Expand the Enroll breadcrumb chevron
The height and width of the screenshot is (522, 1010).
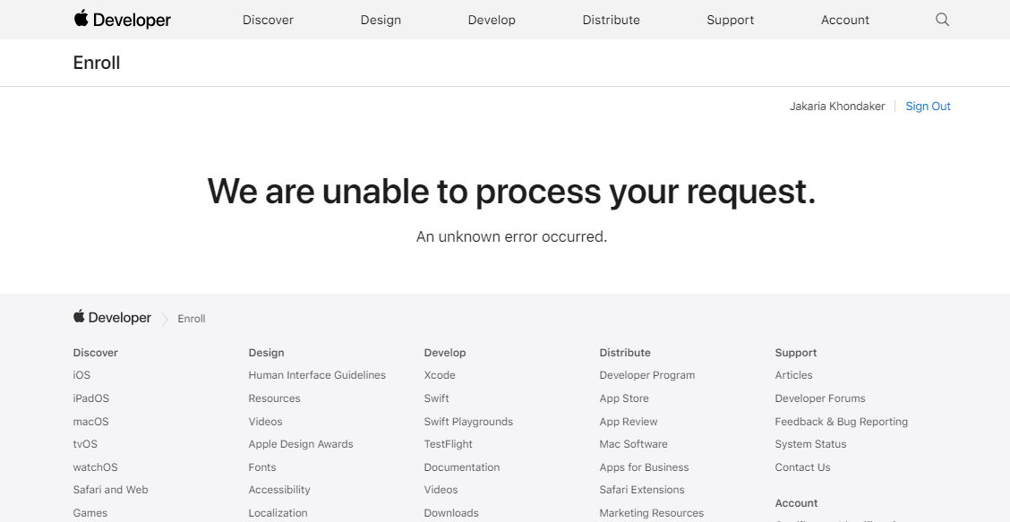[x=165, y=318]
